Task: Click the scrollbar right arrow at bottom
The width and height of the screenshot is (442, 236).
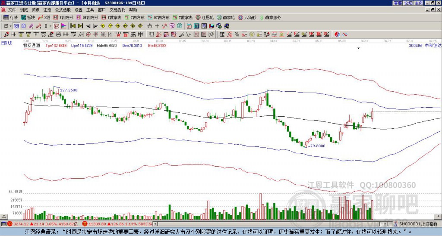Action: [385, 224]
